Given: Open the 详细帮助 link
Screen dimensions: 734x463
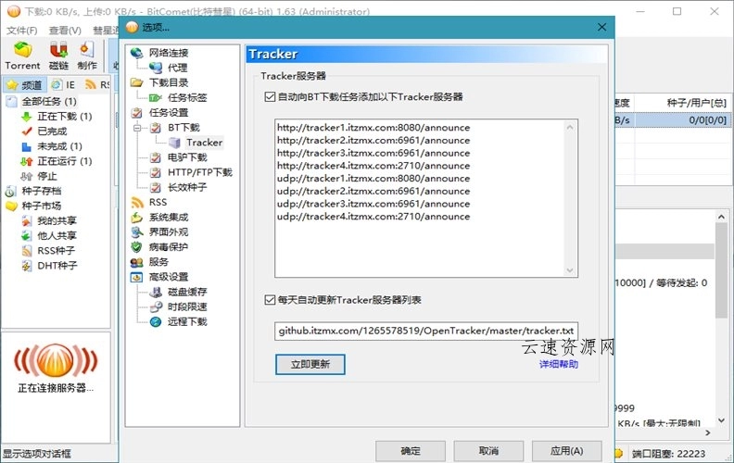Looking at the screenshot, I should point(559,364).
